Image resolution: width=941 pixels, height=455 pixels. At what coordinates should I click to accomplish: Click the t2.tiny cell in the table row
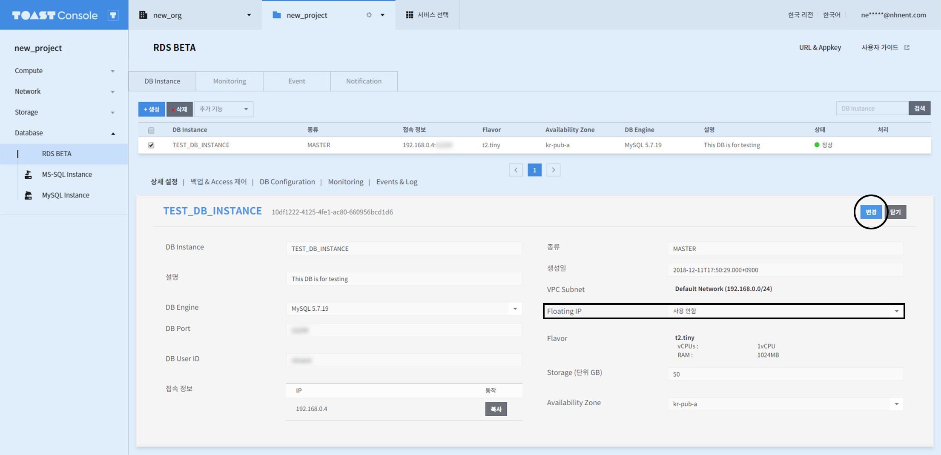[x=491, y=145]
